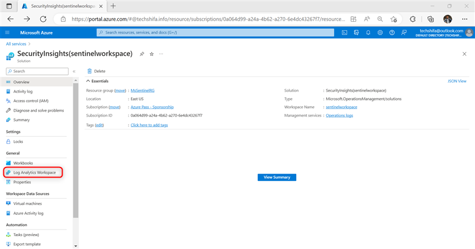Screen dimensions: 475x249
Task: Go forward with the browser forward arrow
Action: point(27,19)
